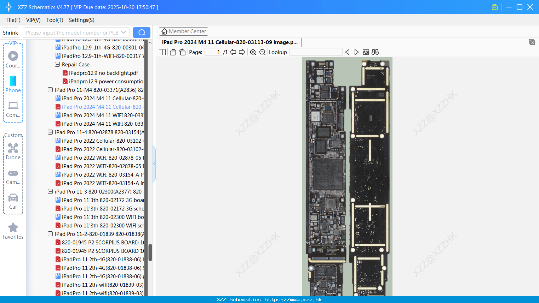The image size is (539, 303).
Task: Select the Phone category icon
Action: (13, 81)
